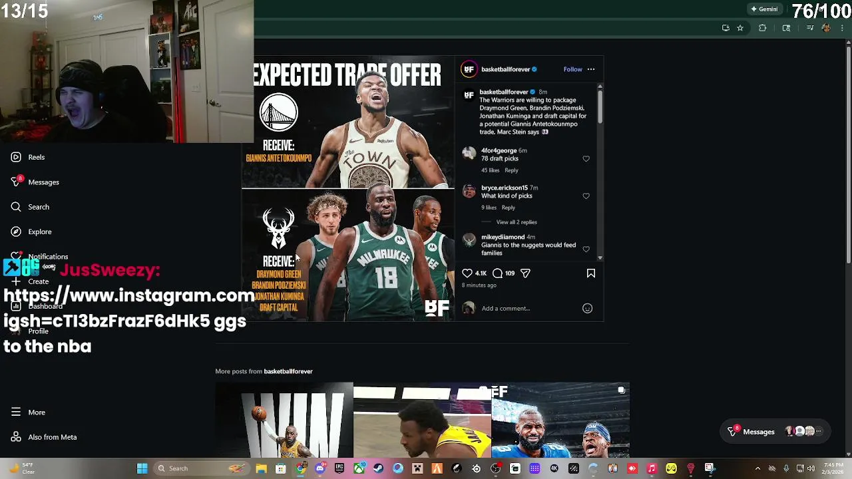Click the volume icon in the system tray
This screenshot has height=479, width=852.
pyautogui.click(x=811, y=468)
